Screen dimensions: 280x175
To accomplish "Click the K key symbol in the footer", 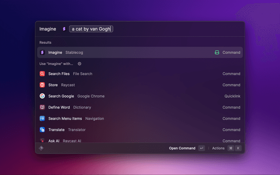I will pos(238,148).
